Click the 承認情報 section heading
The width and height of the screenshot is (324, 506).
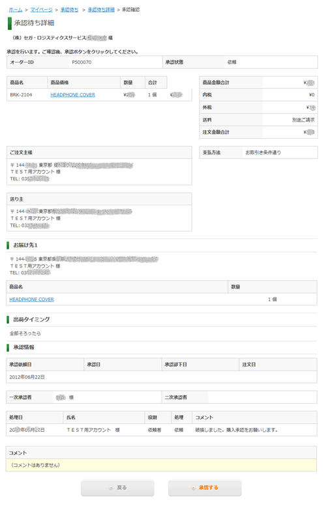point(23,348)
